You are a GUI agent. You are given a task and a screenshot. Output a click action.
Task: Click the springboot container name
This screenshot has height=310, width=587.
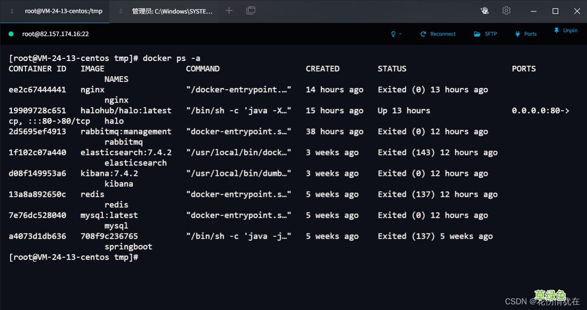click(128, 246)
